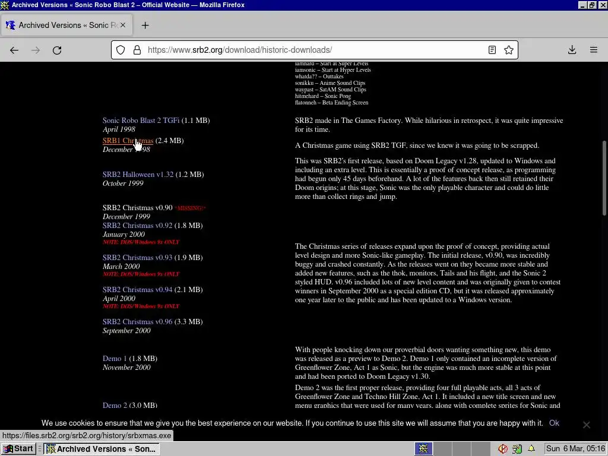Click the April 1998 date text
The image size is (608, 456).
[119, 129]
